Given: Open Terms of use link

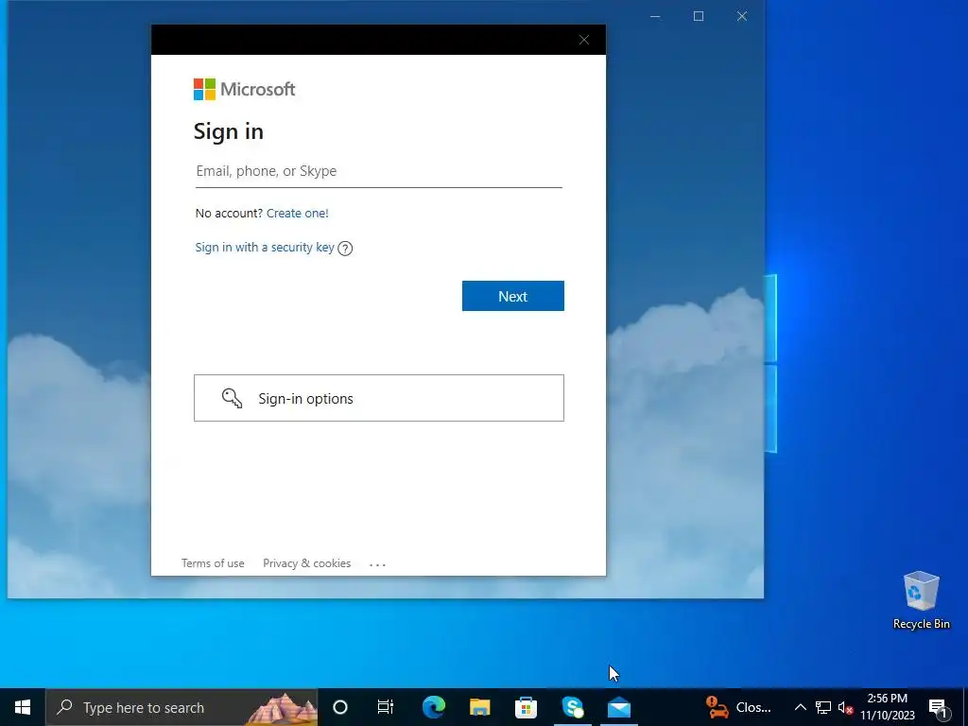Looking at the screenshot, I should pos(213,563).
